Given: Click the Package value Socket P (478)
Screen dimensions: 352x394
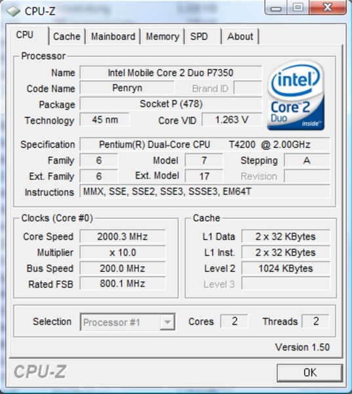Looking at the screenshot, I should [x=170, y=104].
